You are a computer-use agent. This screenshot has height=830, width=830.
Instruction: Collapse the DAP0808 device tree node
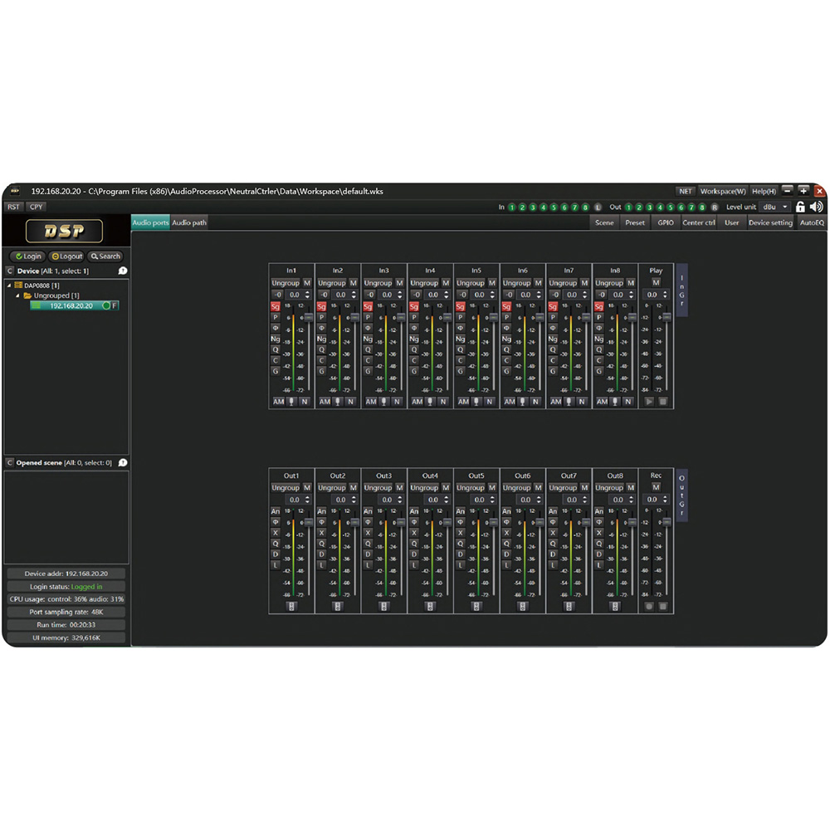click(10, 286)
